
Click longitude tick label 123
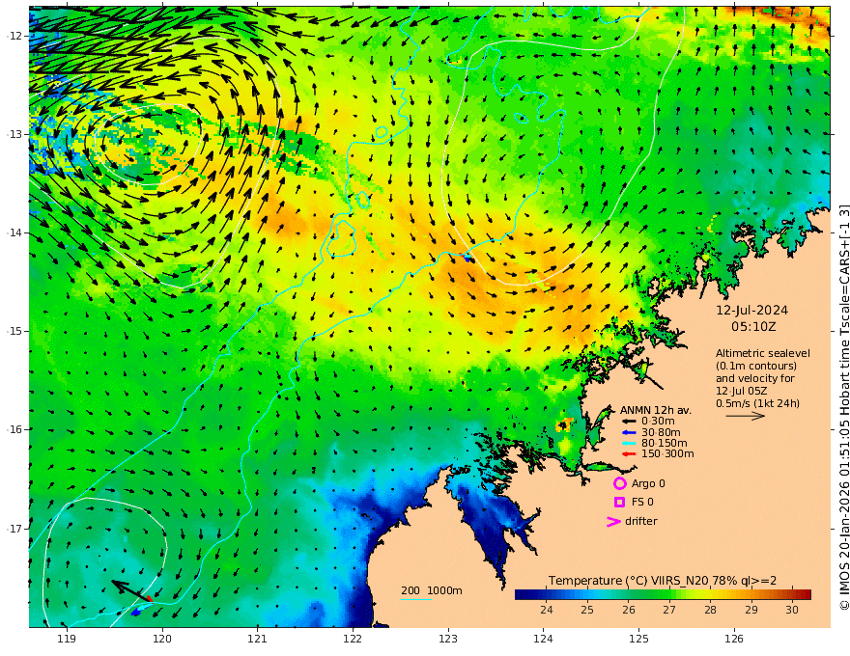coord(448,640)
